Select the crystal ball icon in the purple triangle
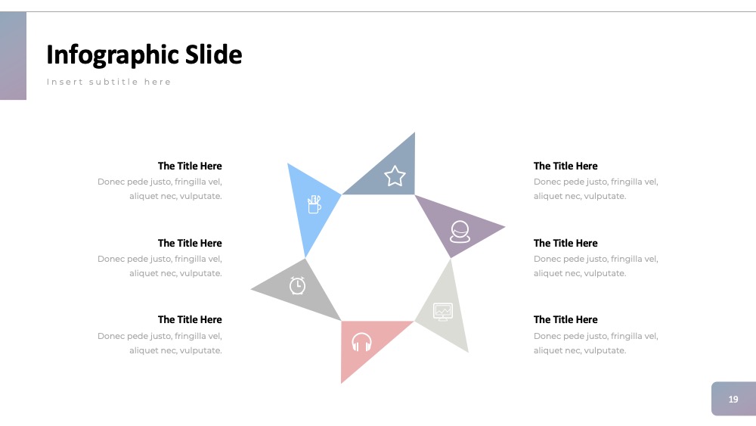 click(x=460, y=232)
